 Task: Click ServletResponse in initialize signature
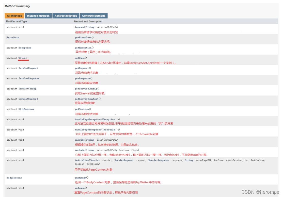(x=159, y=160)
